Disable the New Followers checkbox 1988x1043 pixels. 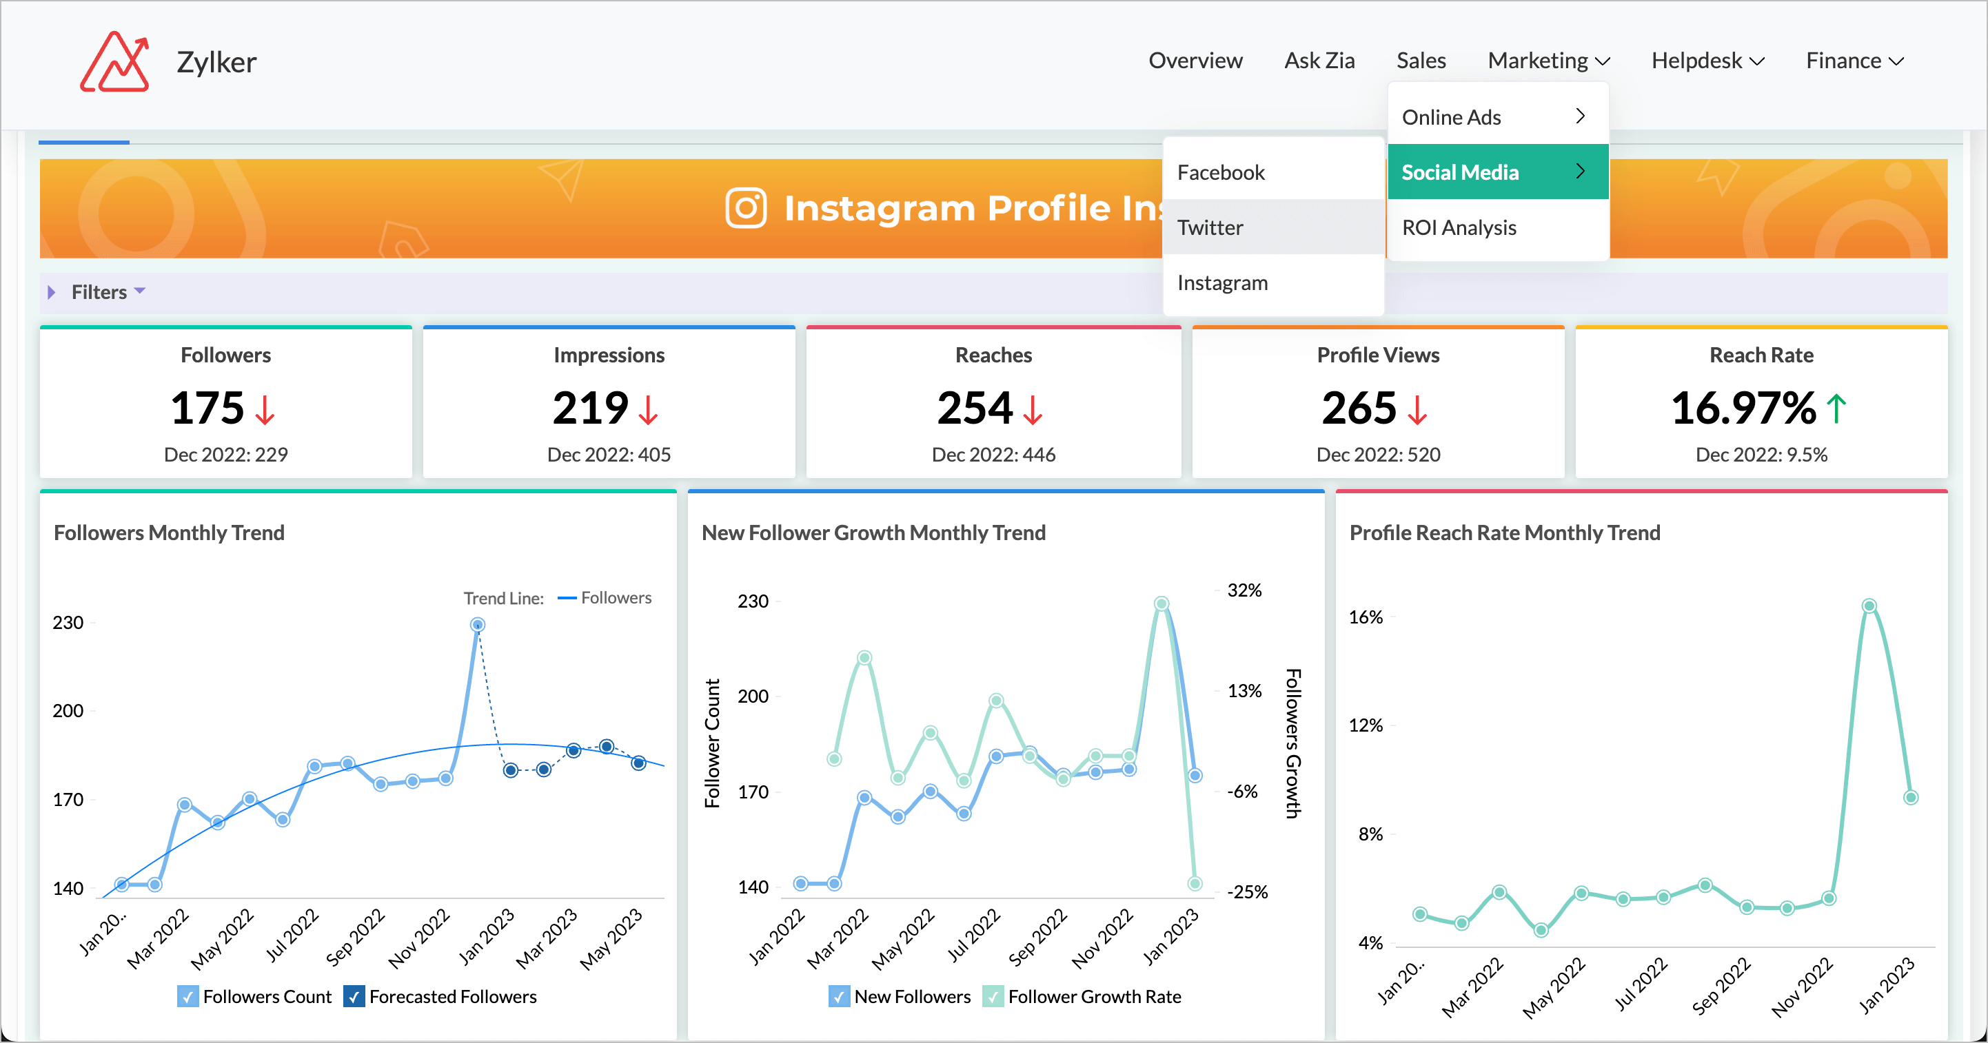[x=839, y=996]
